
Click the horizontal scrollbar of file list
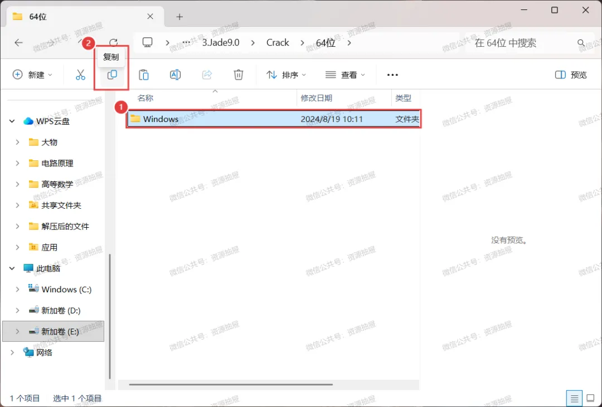tap(231, 384)
